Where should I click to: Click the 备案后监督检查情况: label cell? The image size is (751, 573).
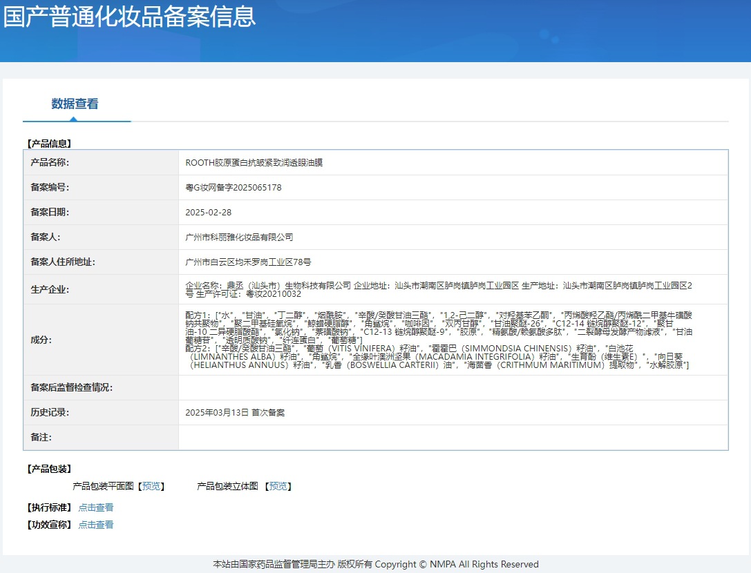click(101, 388)
